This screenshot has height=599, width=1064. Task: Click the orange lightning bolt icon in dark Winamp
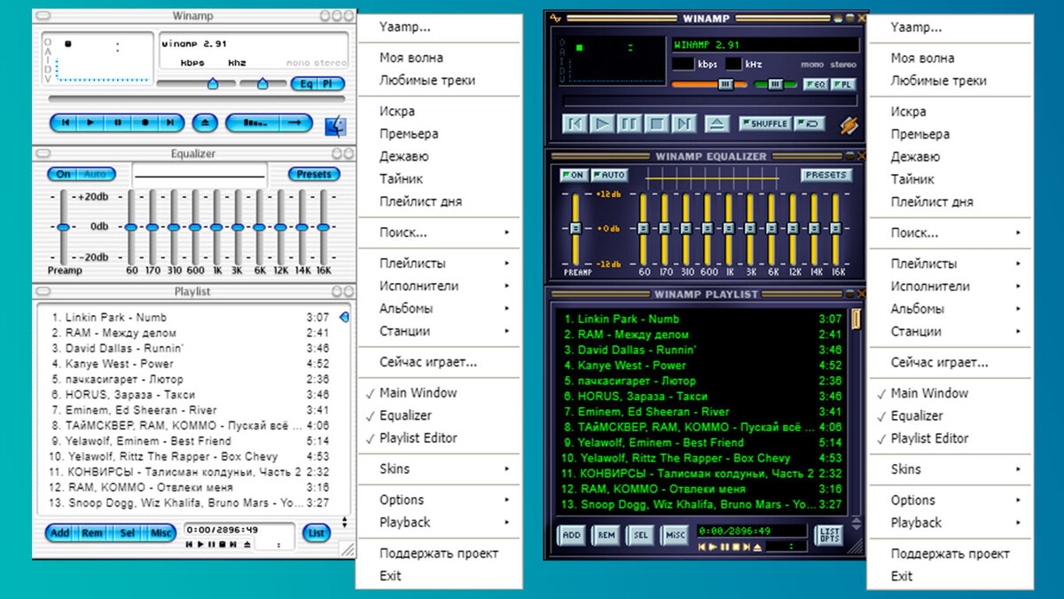point(849,125)
